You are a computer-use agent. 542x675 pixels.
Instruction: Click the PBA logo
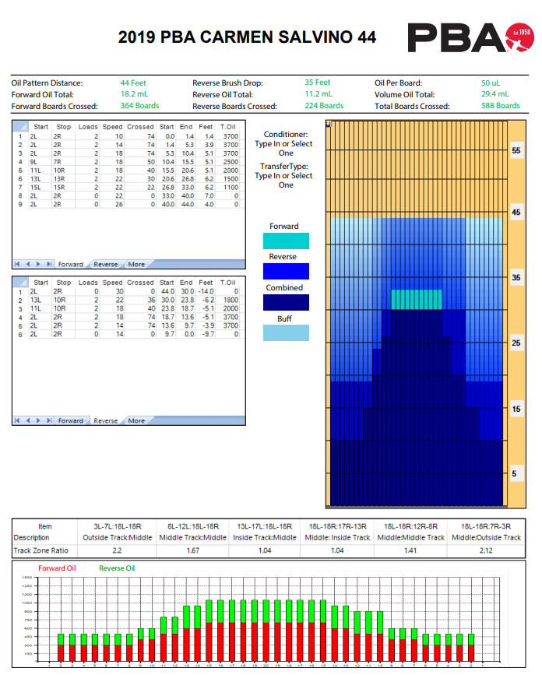[470, 37]
